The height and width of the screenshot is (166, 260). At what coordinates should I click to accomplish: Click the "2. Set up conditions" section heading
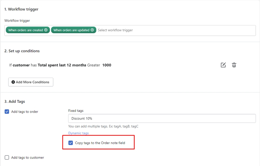coord(22,51)
